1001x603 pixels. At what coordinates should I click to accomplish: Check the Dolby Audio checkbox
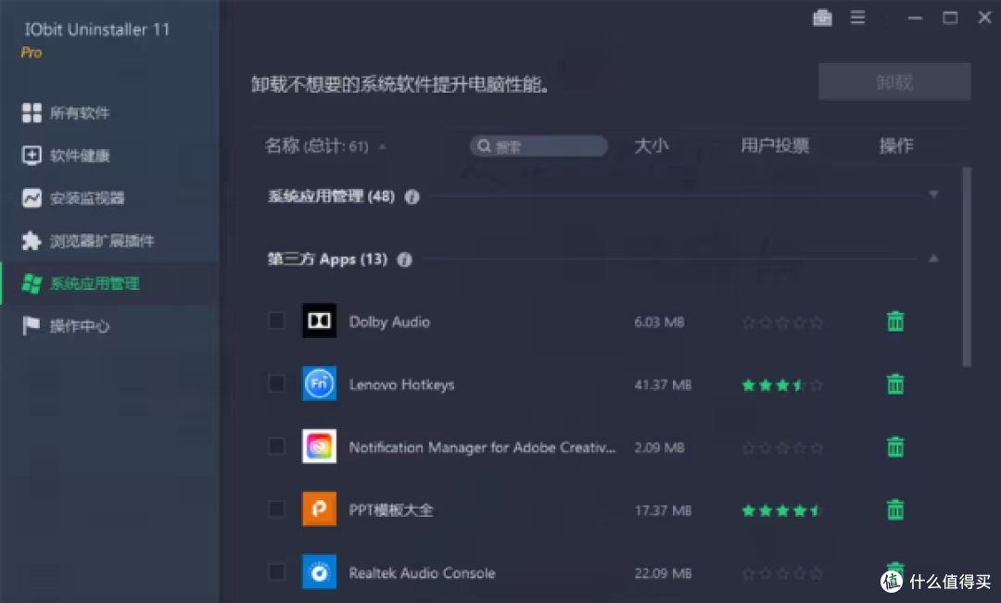pyautogui.click(x=276, y=320)
